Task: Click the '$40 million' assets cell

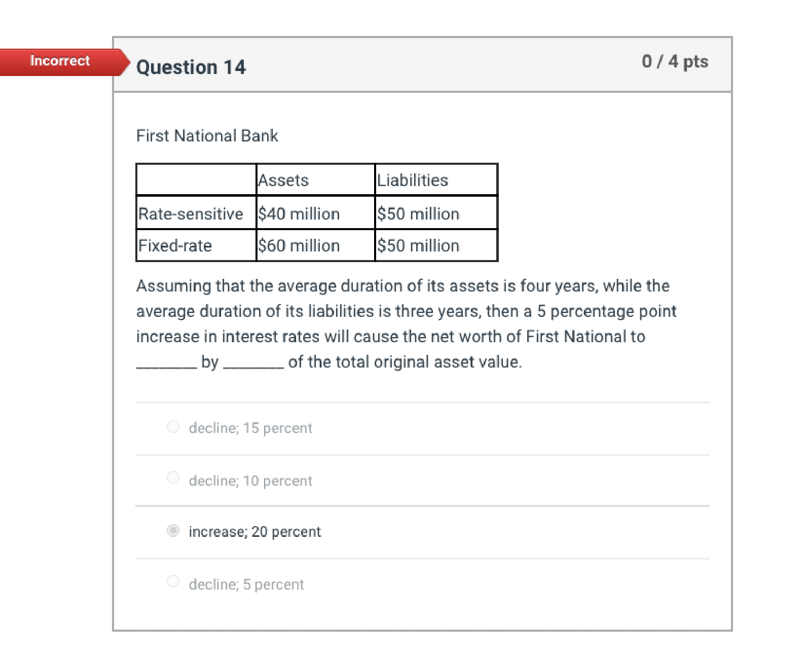Action: point(299,213)
